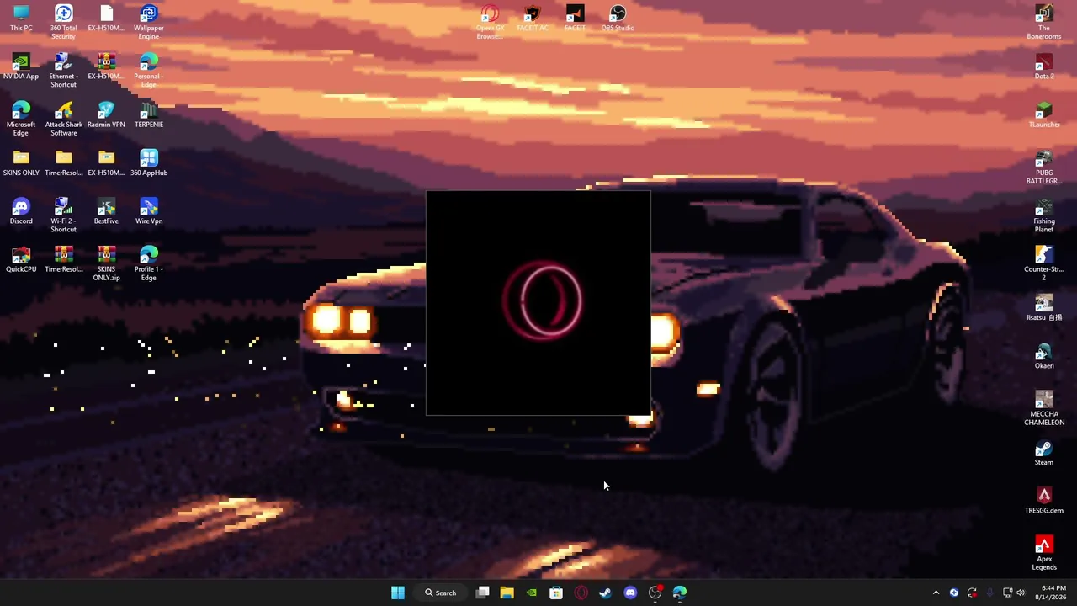Select the Radmin VPN icon
Image resolution: width=1077 pixels, height=606 pixels.
[x=106, y=114]
